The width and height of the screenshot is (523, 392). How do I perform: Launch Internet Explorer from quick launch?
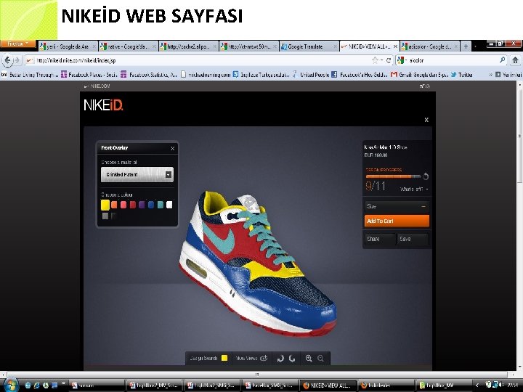pyautogui.click(x=36, y=385)
